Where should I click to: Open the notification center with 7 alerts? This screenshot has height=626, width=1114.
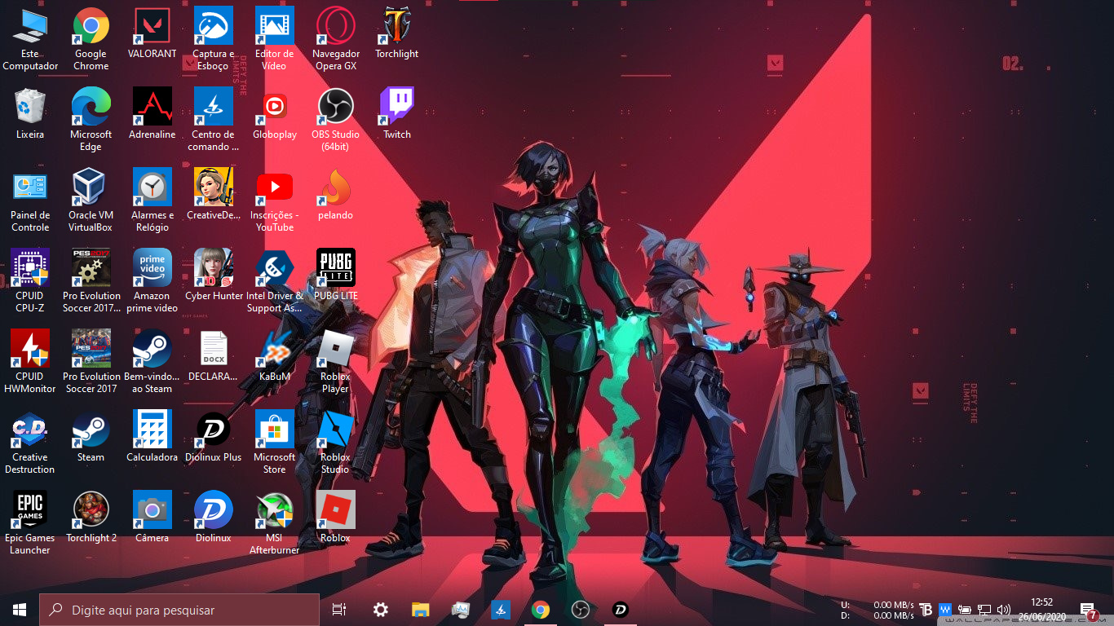[1088, 610]
